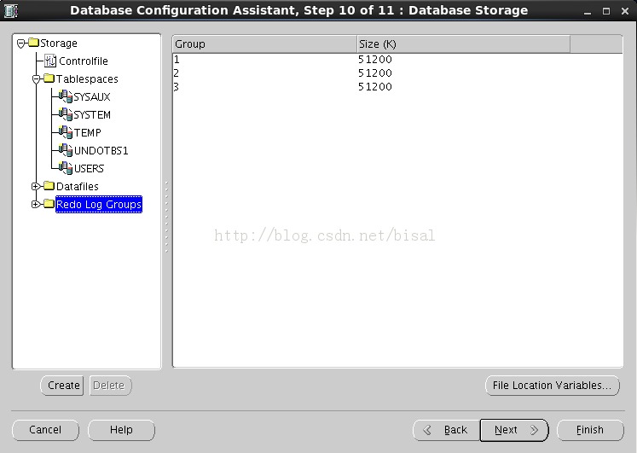Maximize the Database Configuration Assistant window
Image resolution: width=637 pixels, height=453 pixels.
(x=606, y=11)
